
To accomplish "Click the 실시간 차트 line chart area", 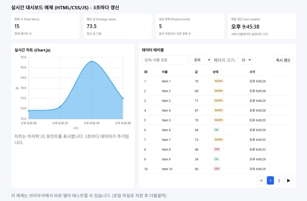I will [75, 90].
